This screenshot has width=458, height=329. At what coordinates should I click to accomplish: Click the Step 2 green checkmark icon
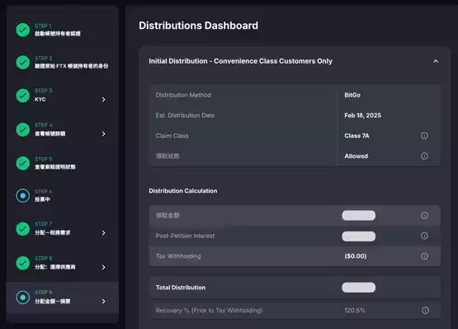pyautogui.click(x=23, y=62)
